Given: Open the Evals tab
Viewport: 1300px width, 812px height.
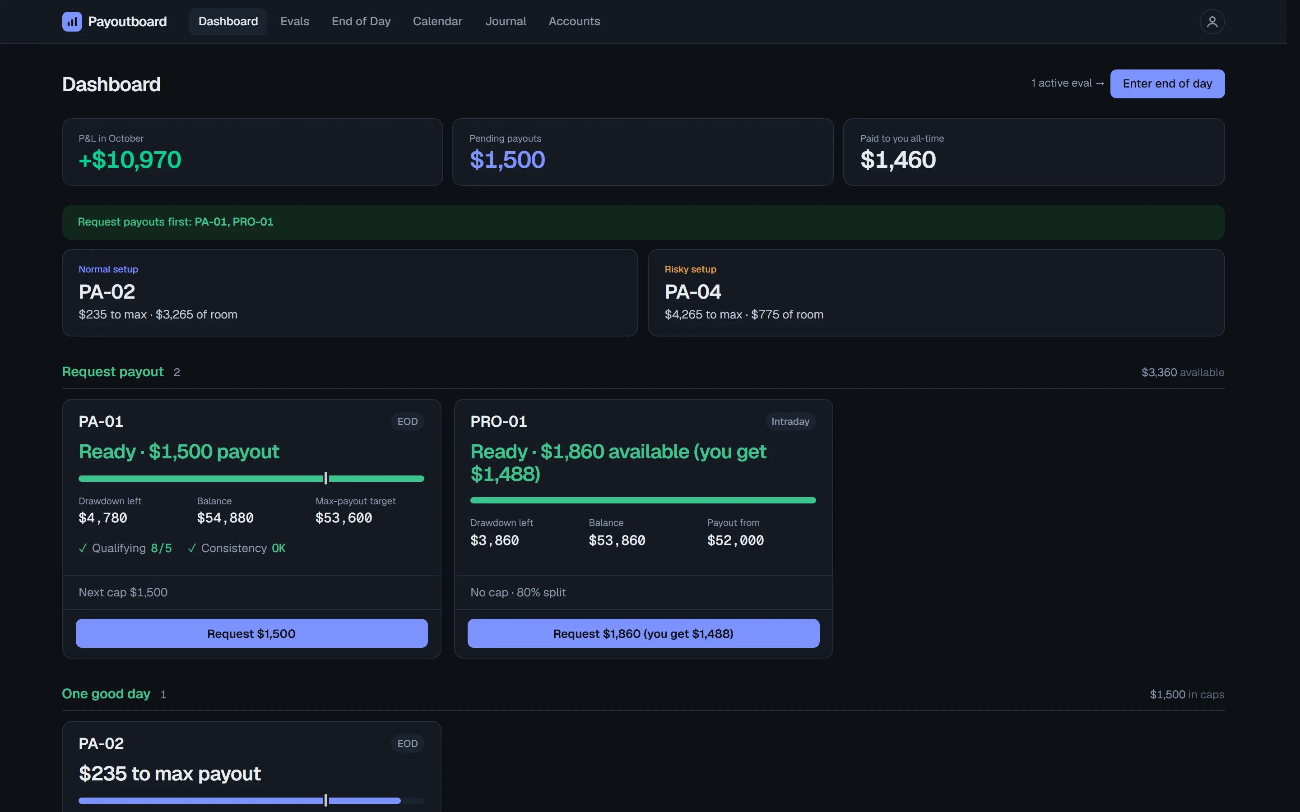Looking at the screenshot, I should (x=294, y=22).
